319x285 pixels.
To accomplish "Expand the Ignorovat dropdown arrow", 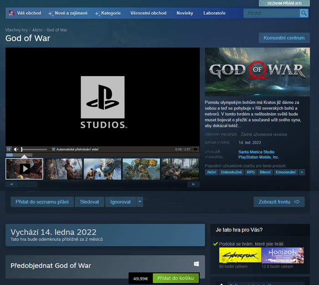I will tap(140, 202).
